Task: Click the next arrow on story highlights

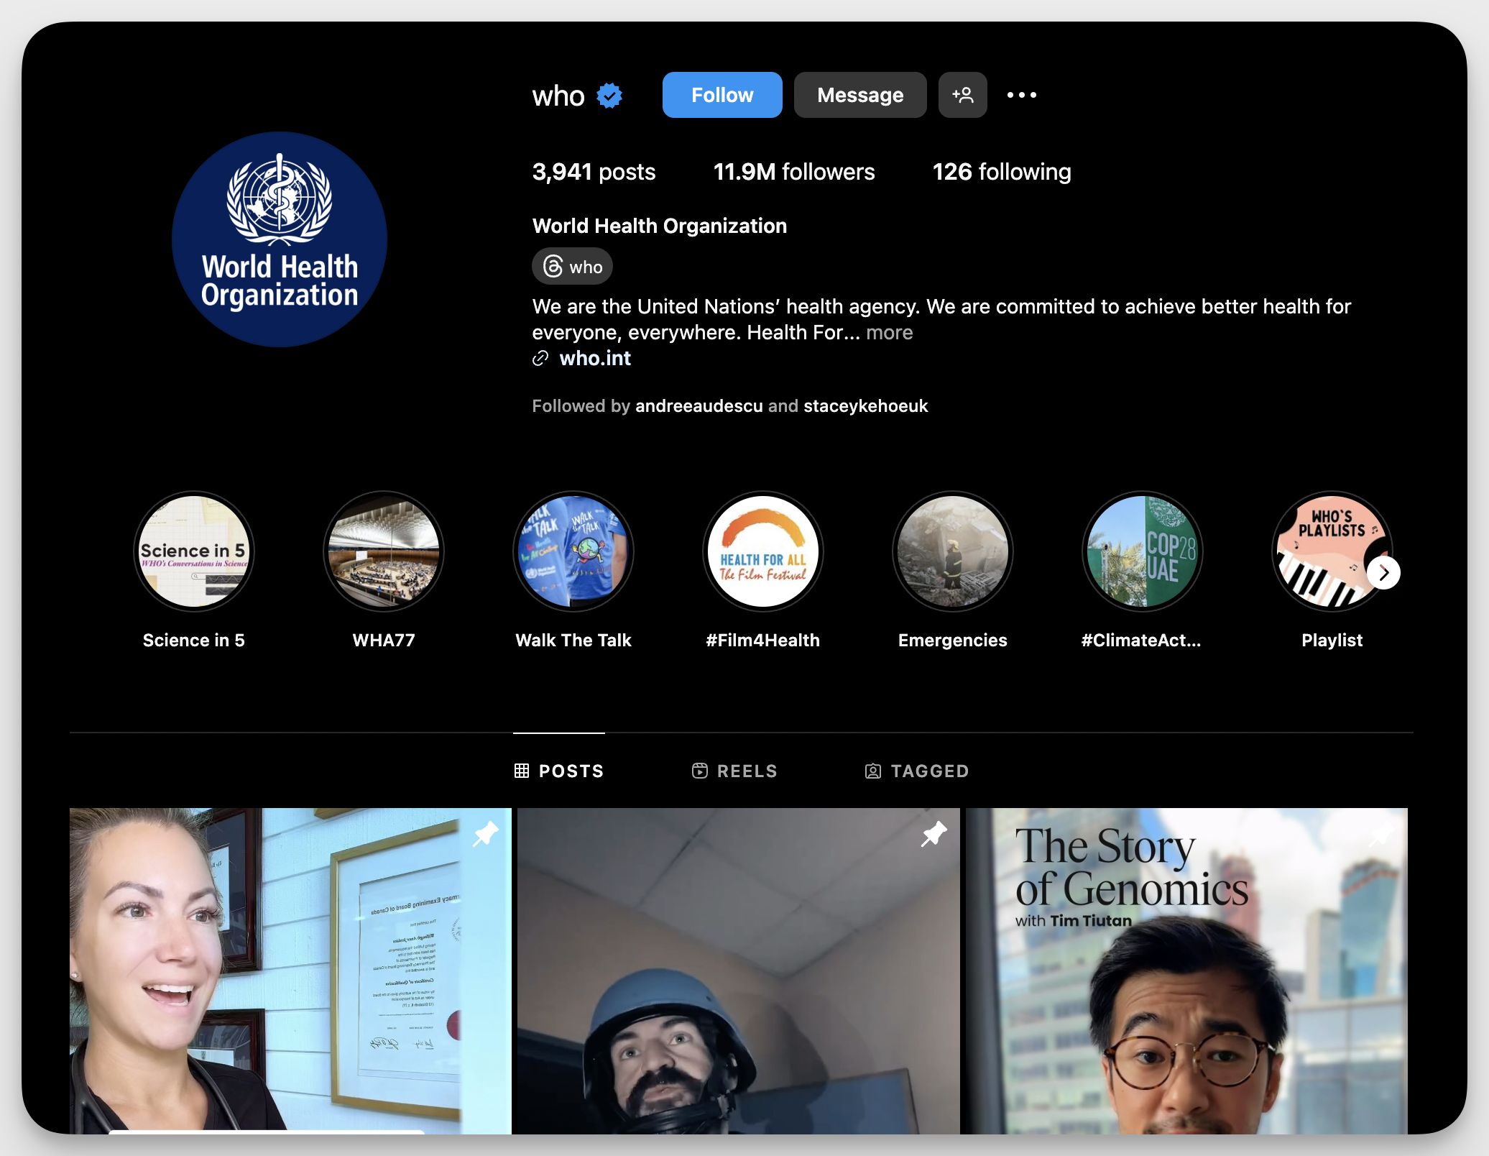Action: pos(1383,573)
